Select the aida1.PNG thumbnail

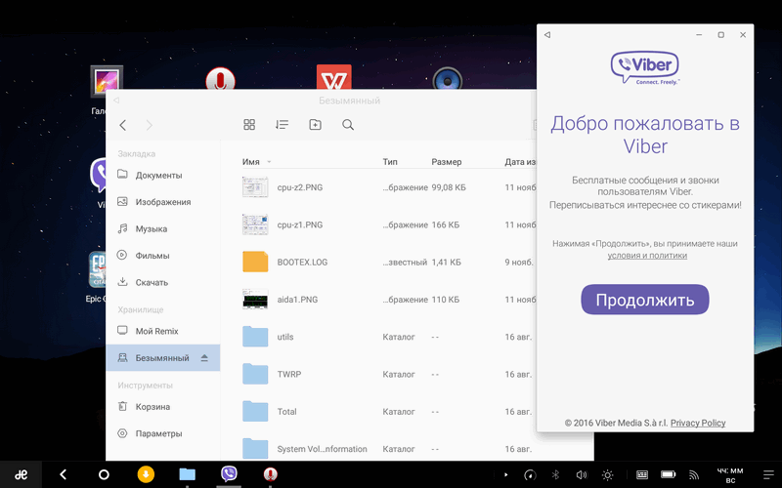(x=255, y=300)
